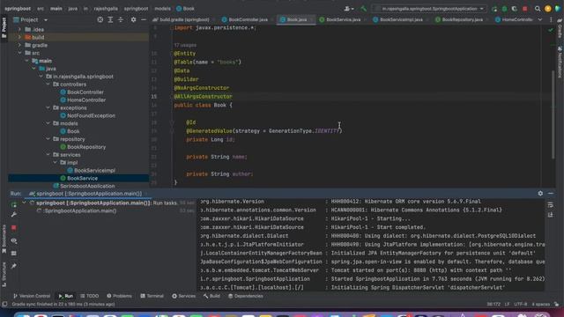Viewport: 564px width, 317px height.
Task: Select BookController in project tree
Action: pos(85,92)
